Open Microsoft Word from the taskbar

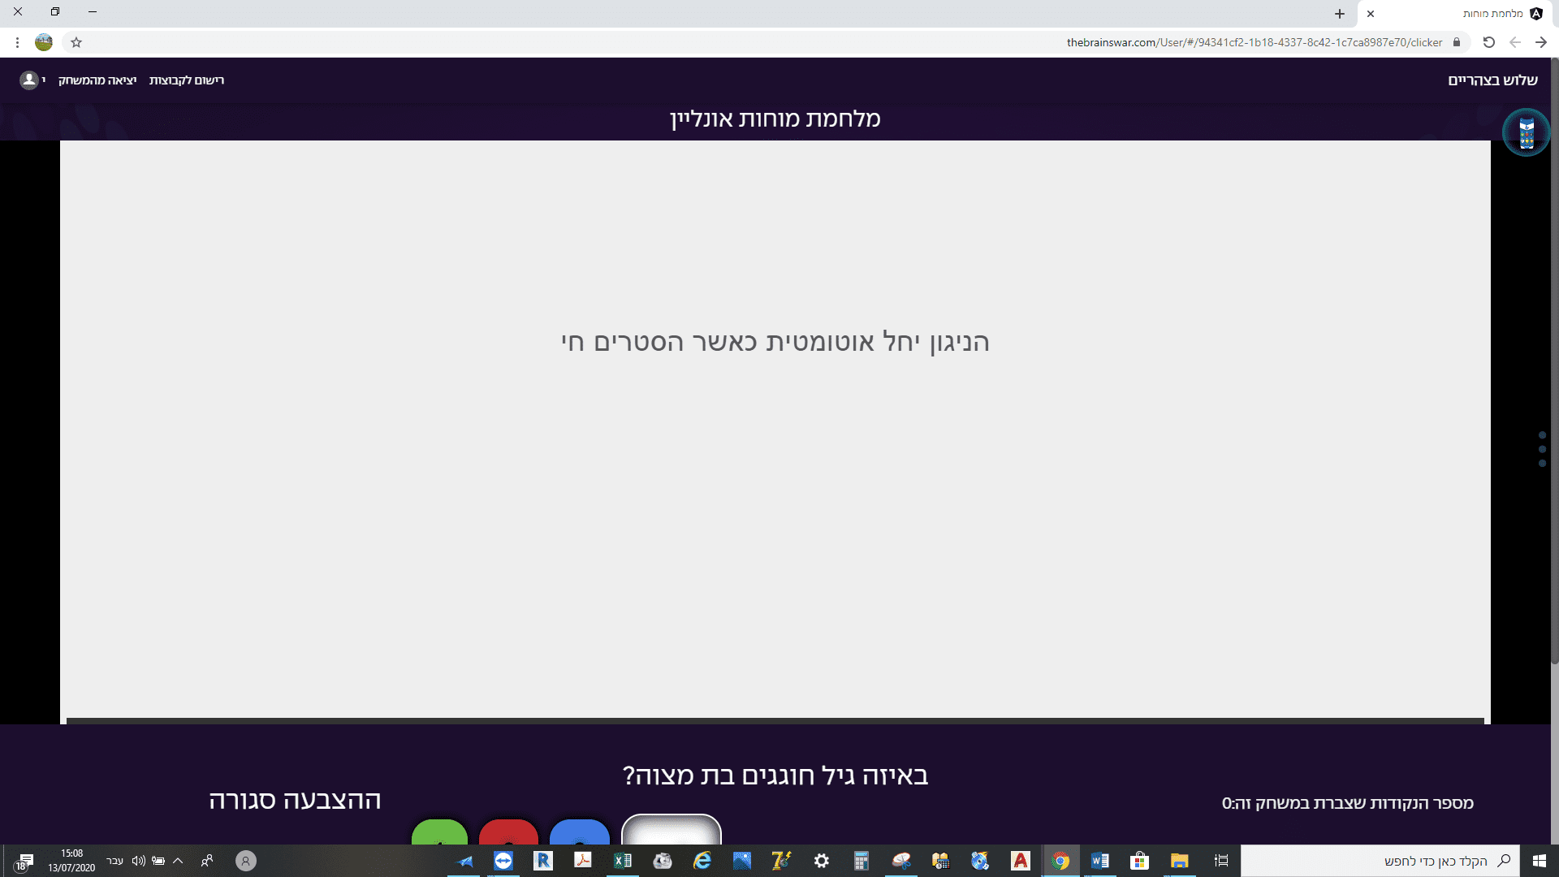1100,861
